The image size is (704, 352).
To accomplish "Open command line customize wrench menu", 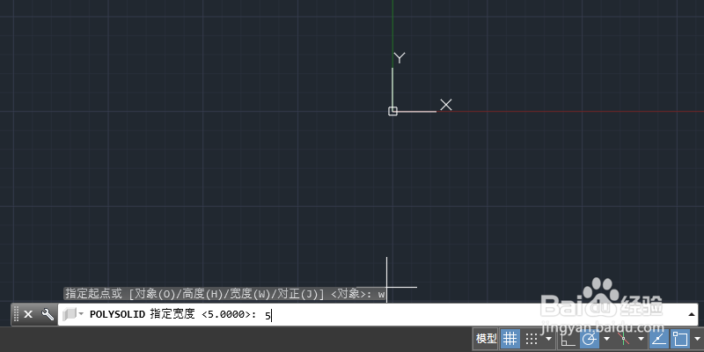I will tap(48, 314).
